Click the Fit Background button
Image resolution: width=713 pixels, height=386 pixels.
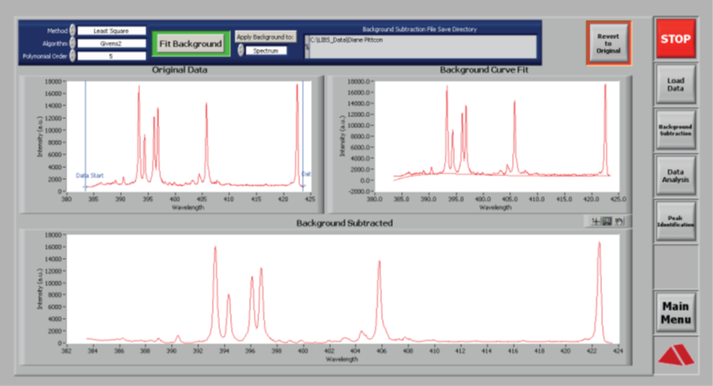click(191, 44)
